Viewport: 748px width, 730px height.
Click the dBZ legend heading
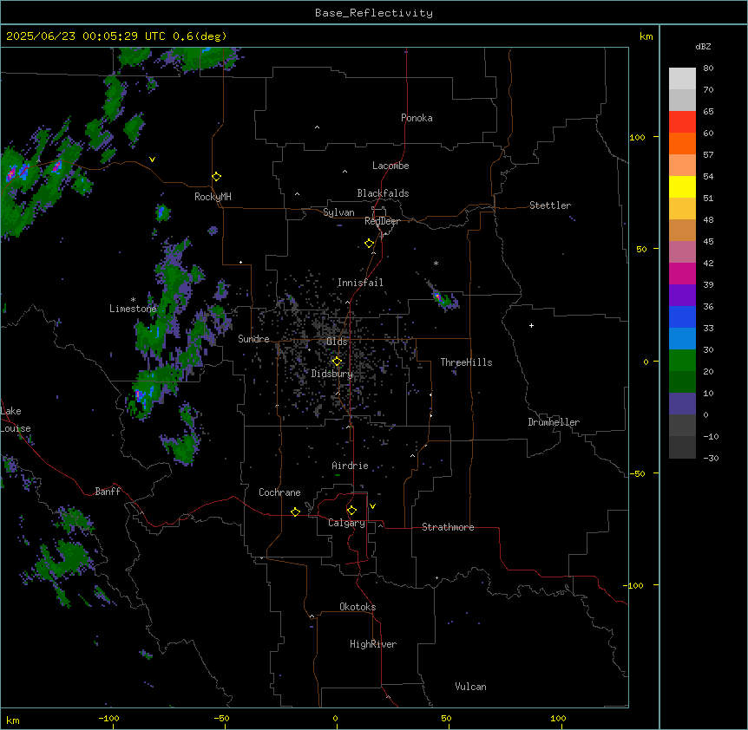(703, 46)
